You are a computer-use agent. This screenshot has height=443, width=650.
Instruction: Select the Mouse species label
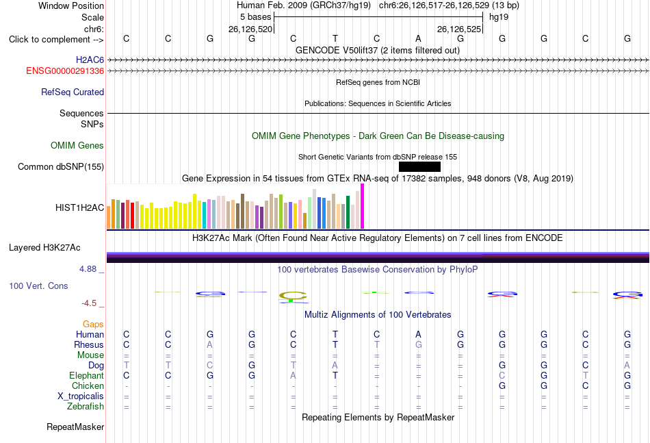point(90,355)
